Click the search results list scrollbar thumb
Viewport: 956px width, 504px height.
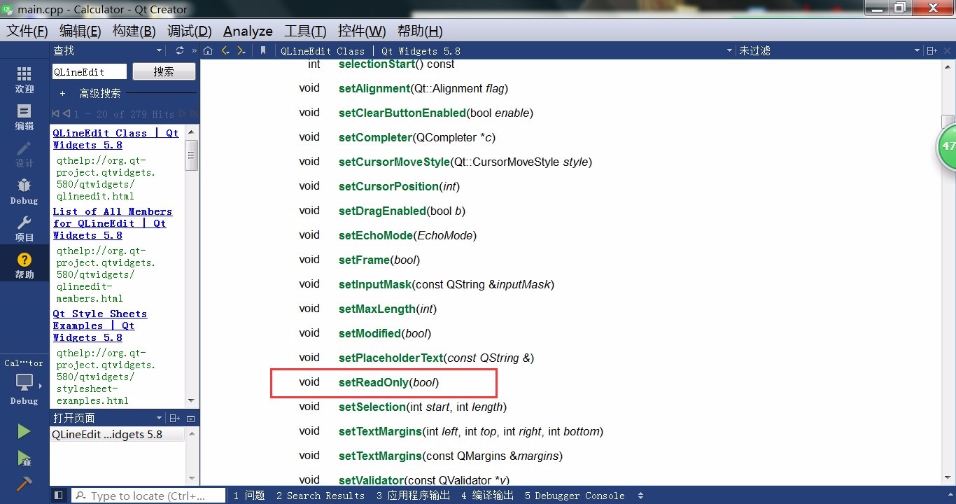coord(192,155)
